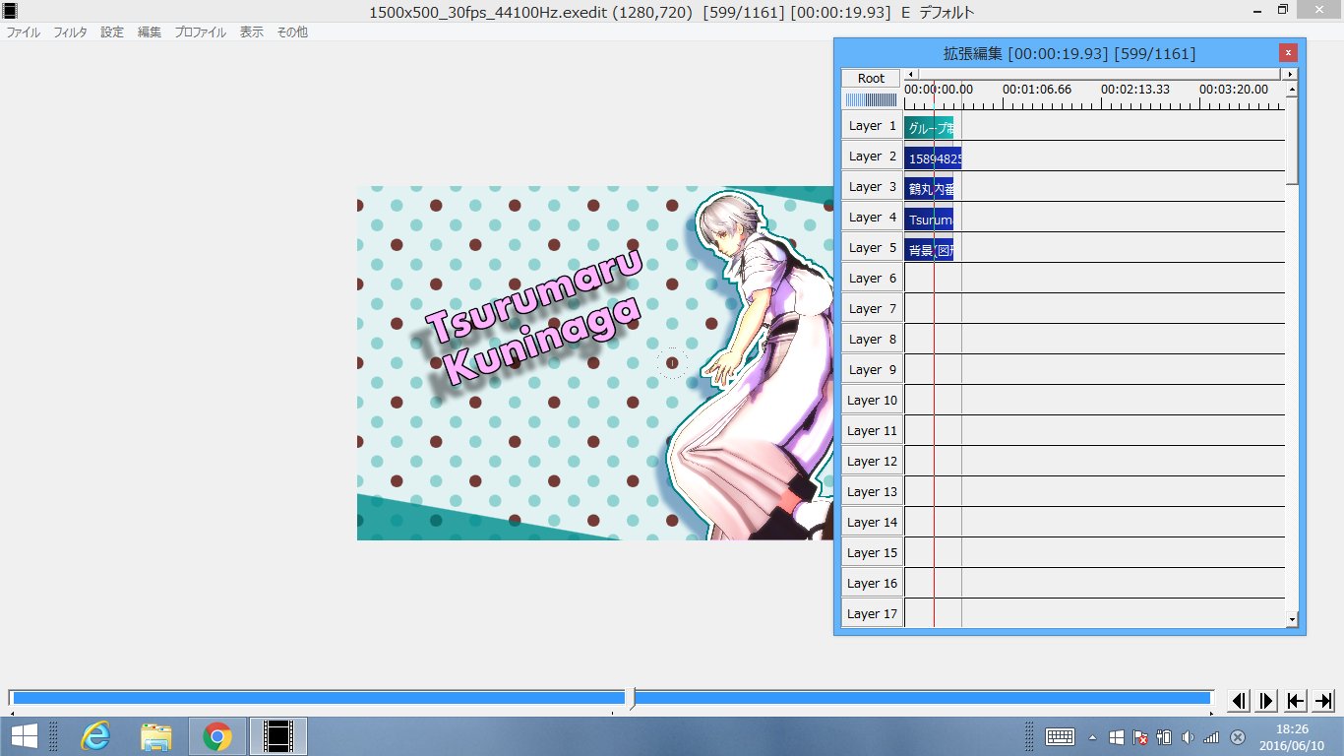Open the その他 menu

click(x=292, y=32)
